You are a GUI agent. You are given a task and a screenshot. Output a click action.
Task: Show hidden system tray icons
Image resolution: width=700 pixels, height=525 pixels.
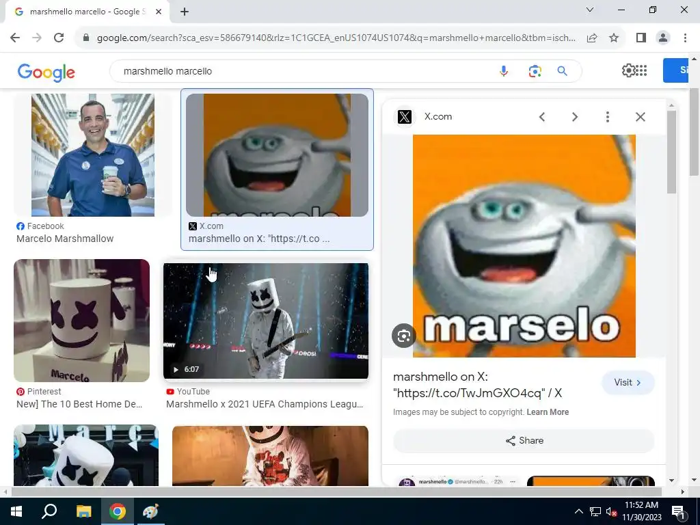point(578,511)
